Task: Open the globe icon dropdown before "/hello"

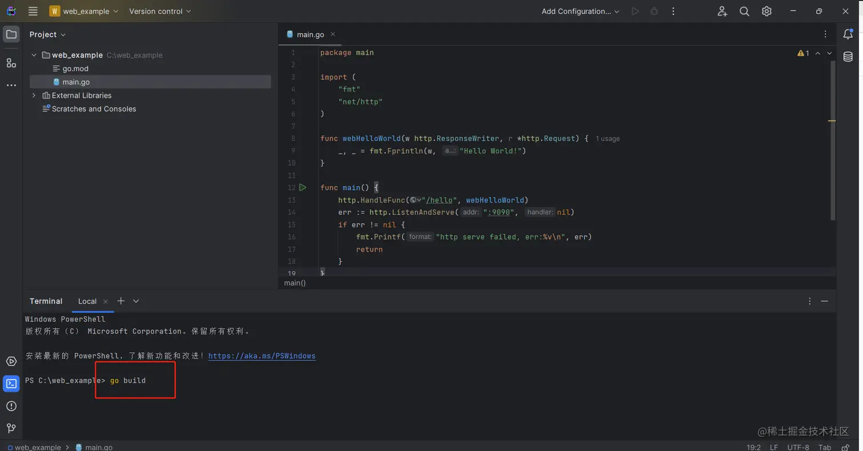Action: (416, 200)
